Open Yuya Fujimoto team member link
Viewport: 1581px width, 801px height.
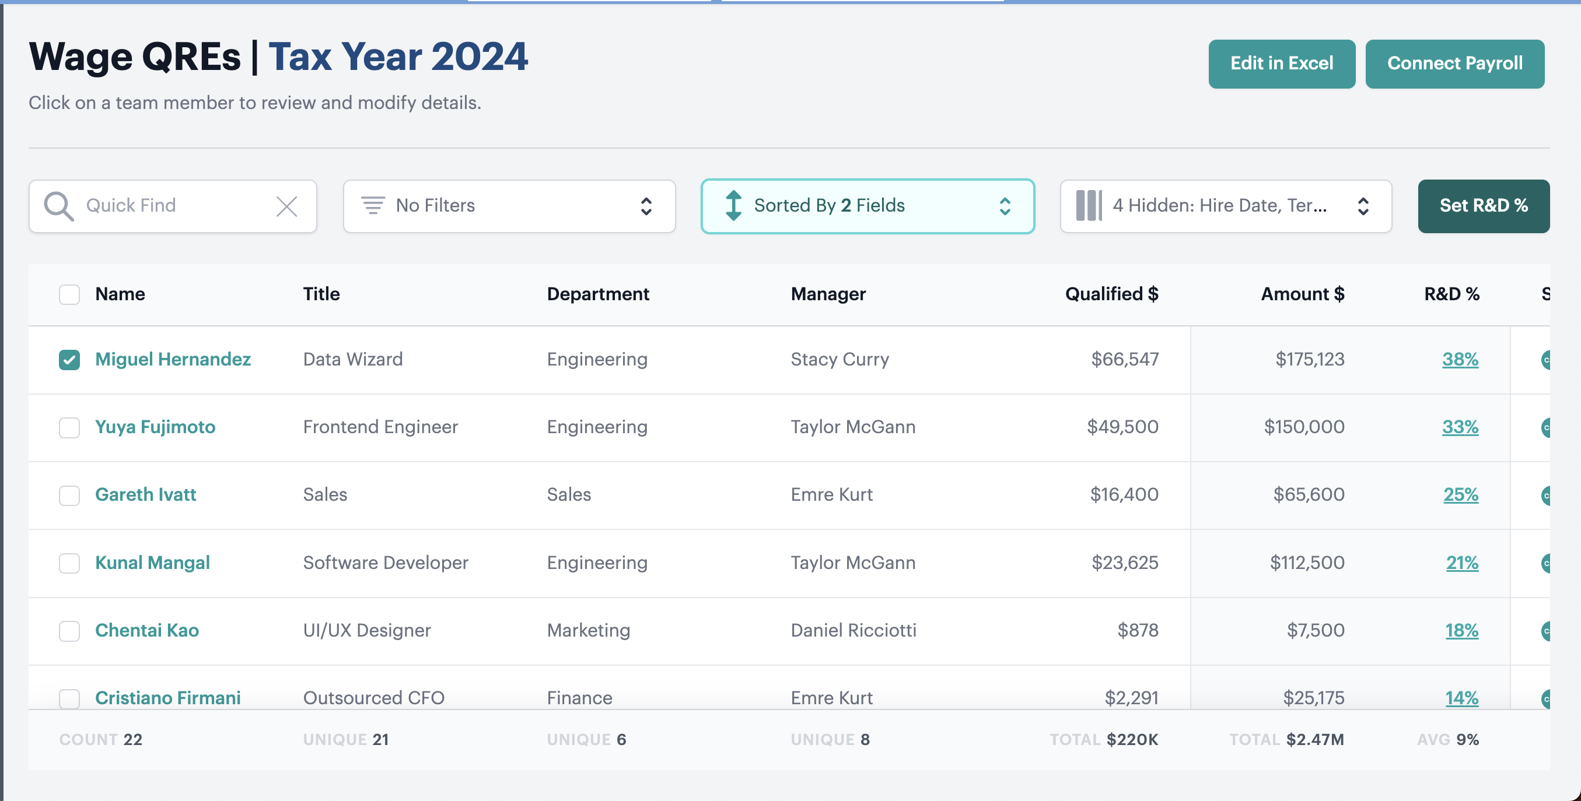155,427
